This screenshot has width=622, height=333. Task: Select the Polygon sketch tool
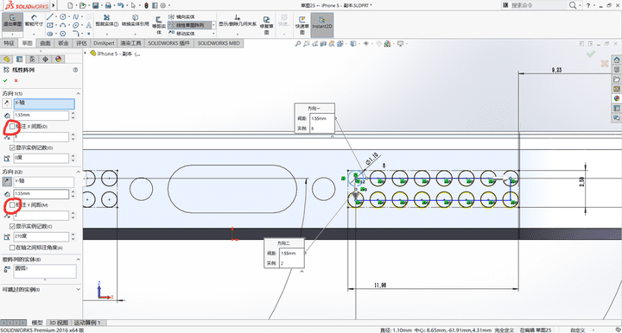click(x=63, y=34)
